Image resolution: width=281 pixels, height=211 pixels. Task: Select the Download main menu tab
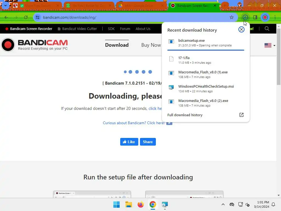click(117, 45)
